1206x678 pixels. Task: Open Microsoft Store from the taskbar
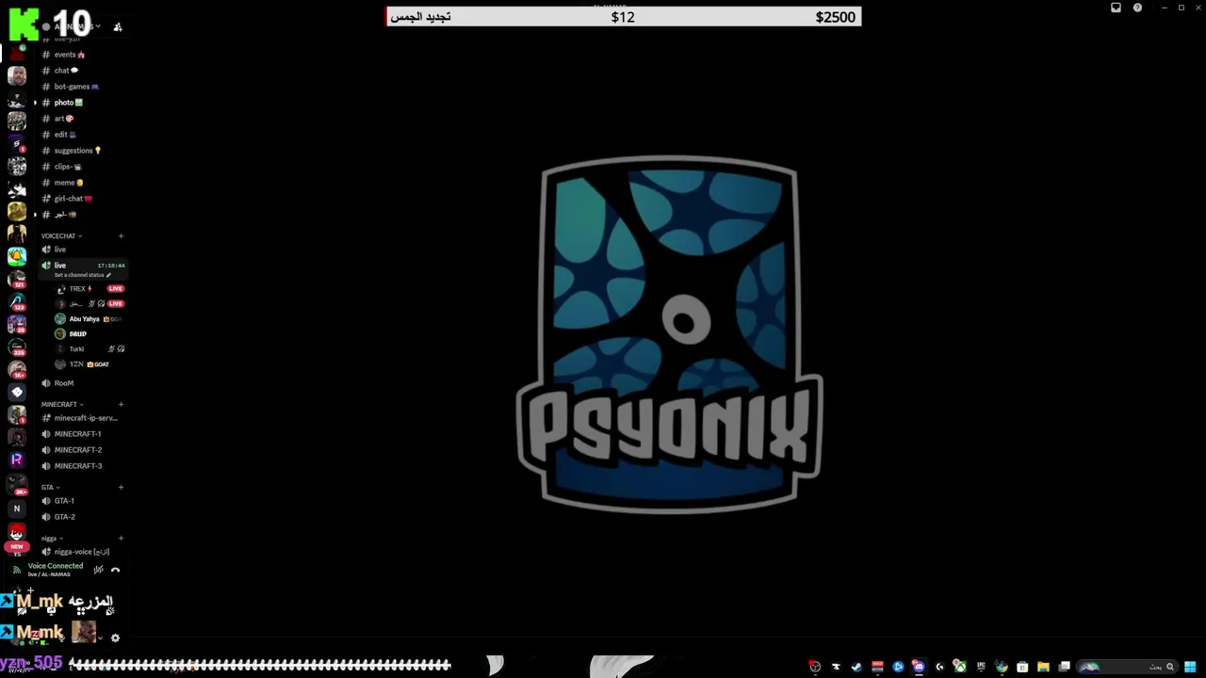point(1022,667)
